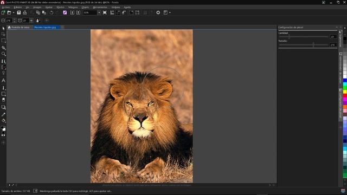This screenshot has height=195, width=347.
Task: Pick the yellow swatch in the color palette
Action: pos(345,92)
